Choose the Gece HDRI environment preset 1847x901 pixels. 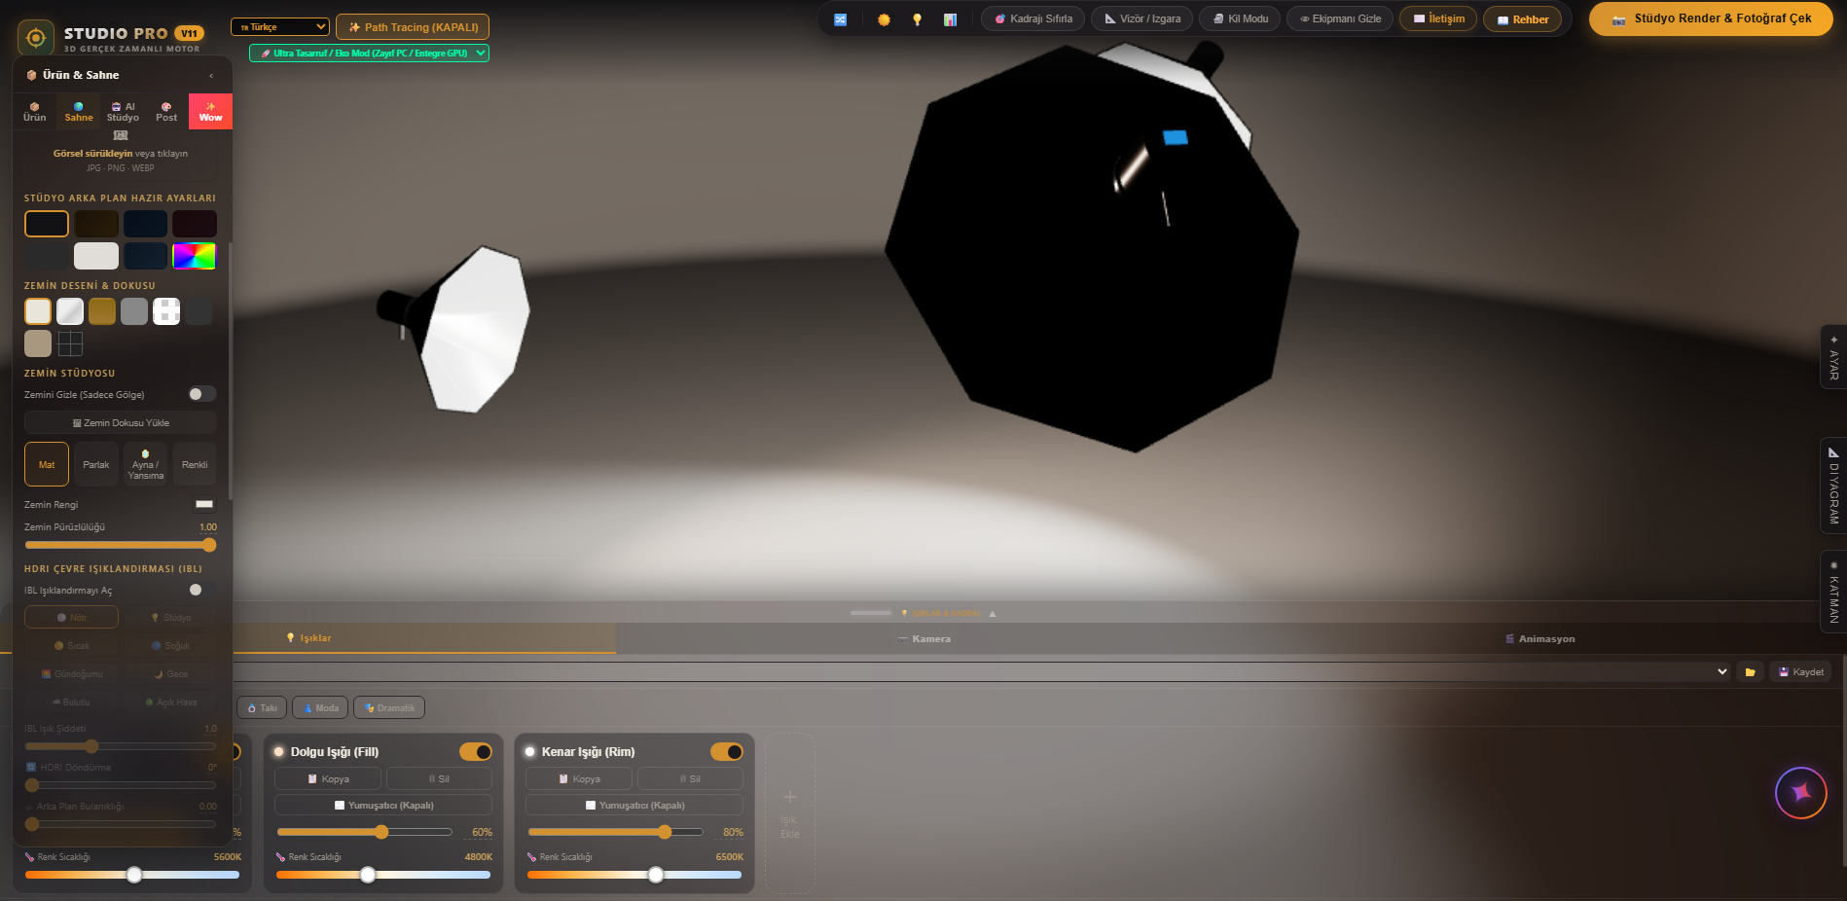click(170, 674)
